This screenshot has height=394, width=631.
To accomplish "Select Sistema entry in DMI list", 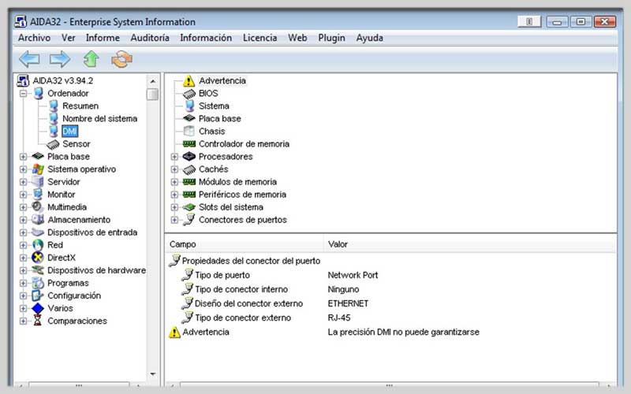I will [214, 106].
